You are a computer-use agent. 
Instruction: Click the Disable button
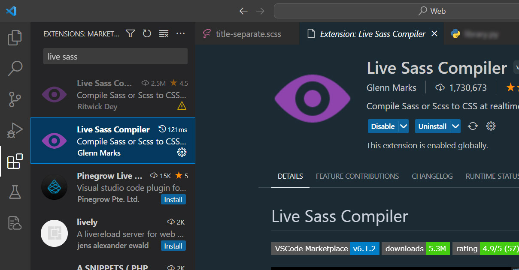(383, 126)
